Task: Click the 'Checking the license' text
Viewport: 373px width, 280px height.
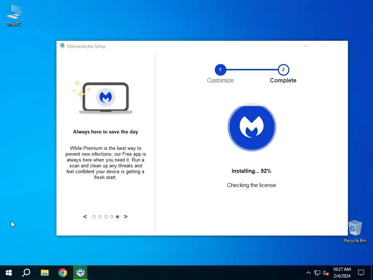Action: tap(251, 185)
